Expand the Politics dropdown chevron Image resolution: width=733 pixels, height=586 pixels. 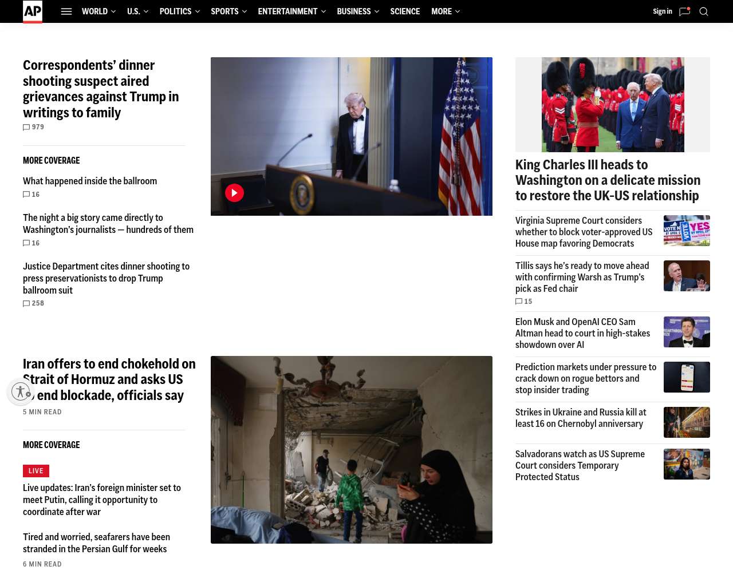click(198, 11)
